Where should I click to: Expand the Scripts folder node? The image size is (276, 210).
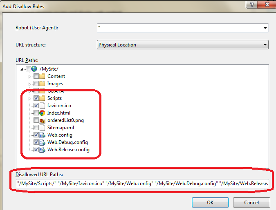[x=29, y=99]
